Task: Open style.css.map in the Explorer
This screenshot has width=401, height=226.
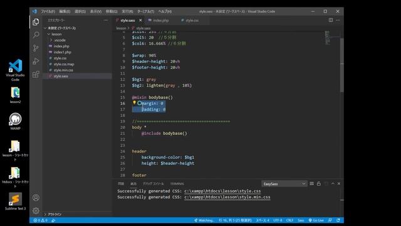Action: pyautogui.click(x=64, y=64)
